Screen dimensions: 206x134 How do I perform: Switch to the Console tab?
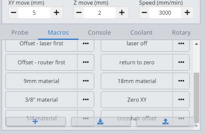99,33
